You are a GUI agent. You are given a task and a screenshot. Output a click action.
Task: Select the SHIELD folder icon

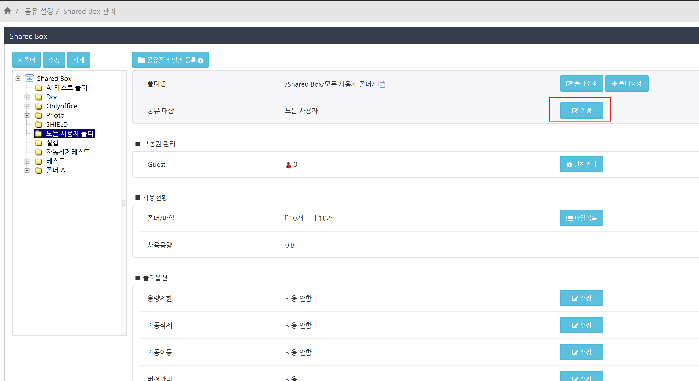39,124
